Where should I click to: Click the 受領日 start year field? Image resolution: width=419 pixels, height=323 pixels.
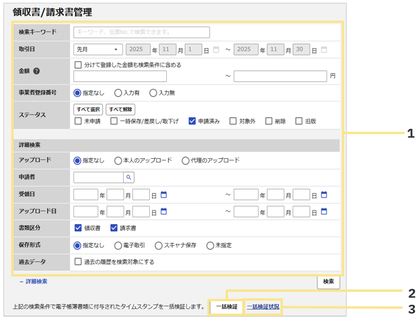click(86, 195)
